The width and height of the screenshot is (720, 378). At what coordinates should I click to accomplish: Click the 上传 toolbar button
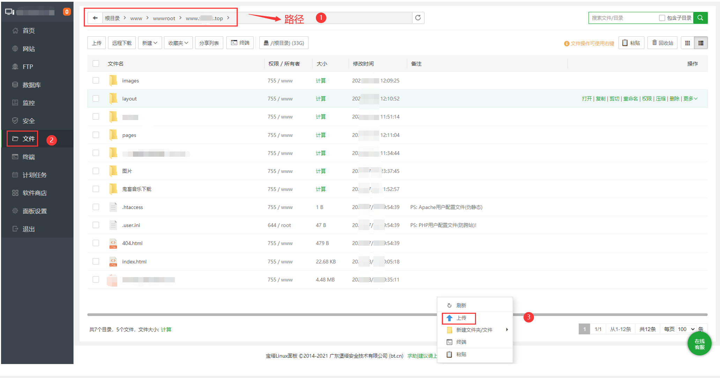pyautogui.click(x=96, y=43)
